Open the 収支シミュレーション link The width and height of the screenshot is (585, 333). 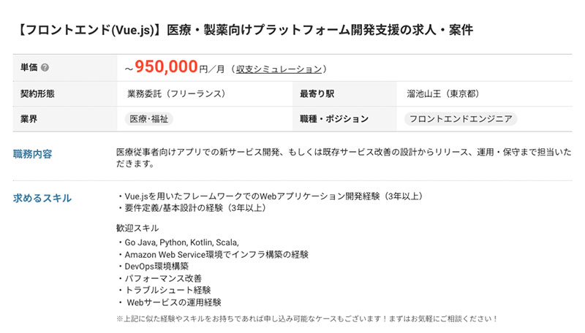point(279,69)
